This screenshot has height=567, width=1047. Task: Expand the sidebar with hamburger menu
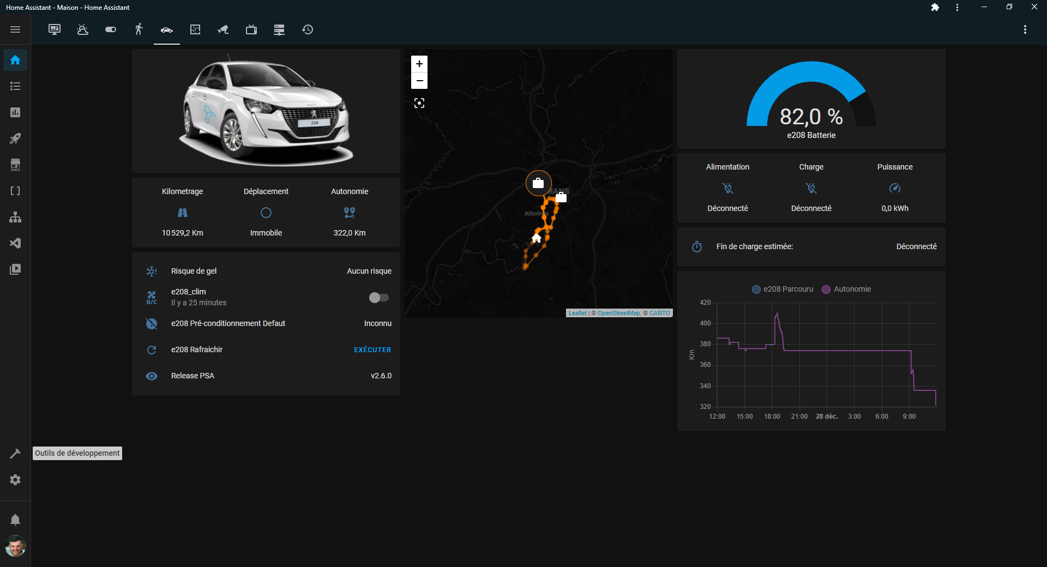tap(15, 29)
